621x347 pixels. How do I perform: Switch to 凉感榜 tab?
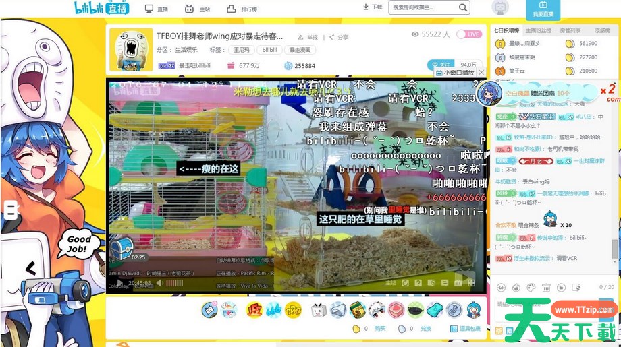click(602, 30)
